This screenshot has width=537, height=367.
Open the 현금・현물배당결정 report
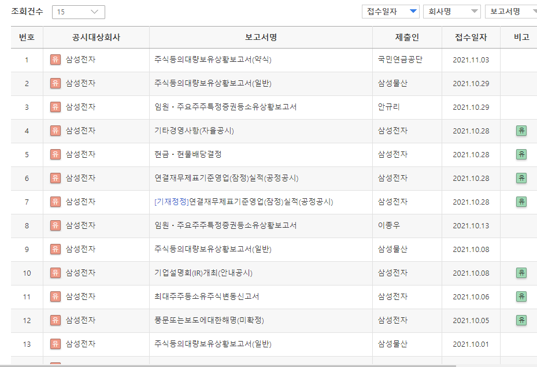tap(188, 154)
